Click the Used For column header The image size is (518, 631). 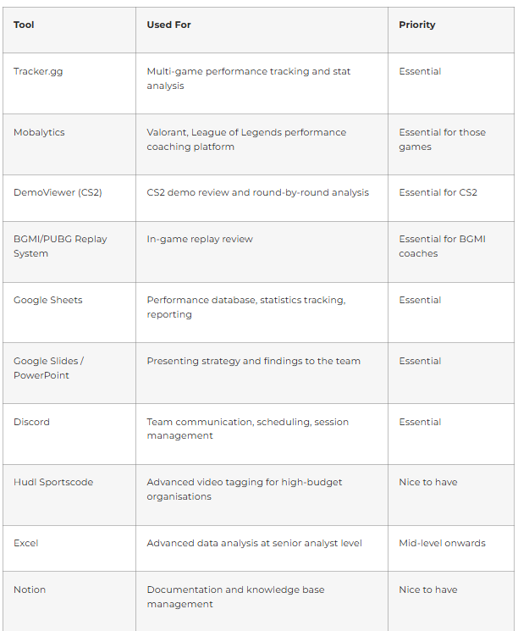pyautogui.click(x=262, y=30)
